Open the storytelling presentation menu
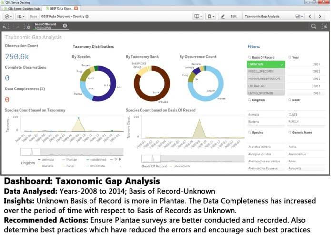331x235 pixels. pyautogui.click(x=198, y=16)
